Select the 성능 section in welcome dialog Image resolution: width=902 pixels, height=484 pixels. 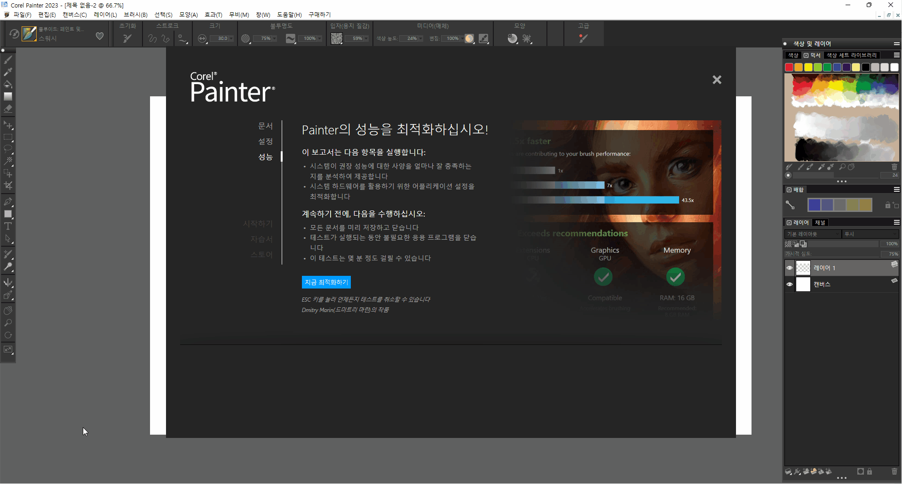[x=265, y=157]
